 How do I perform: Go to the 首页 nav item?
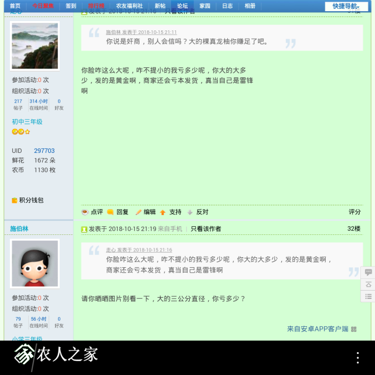click(x=15, y=6)
